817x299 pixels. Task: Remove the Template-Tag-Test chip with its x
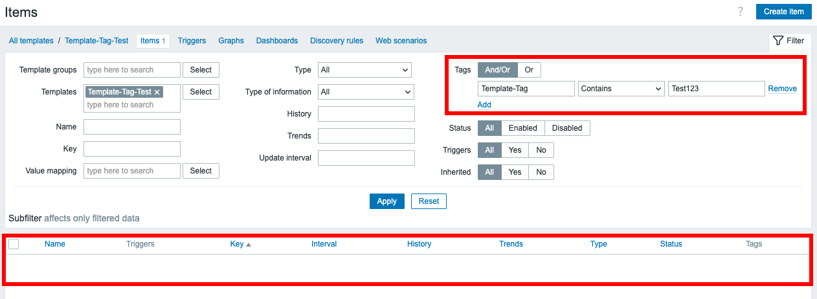[157, 92]
